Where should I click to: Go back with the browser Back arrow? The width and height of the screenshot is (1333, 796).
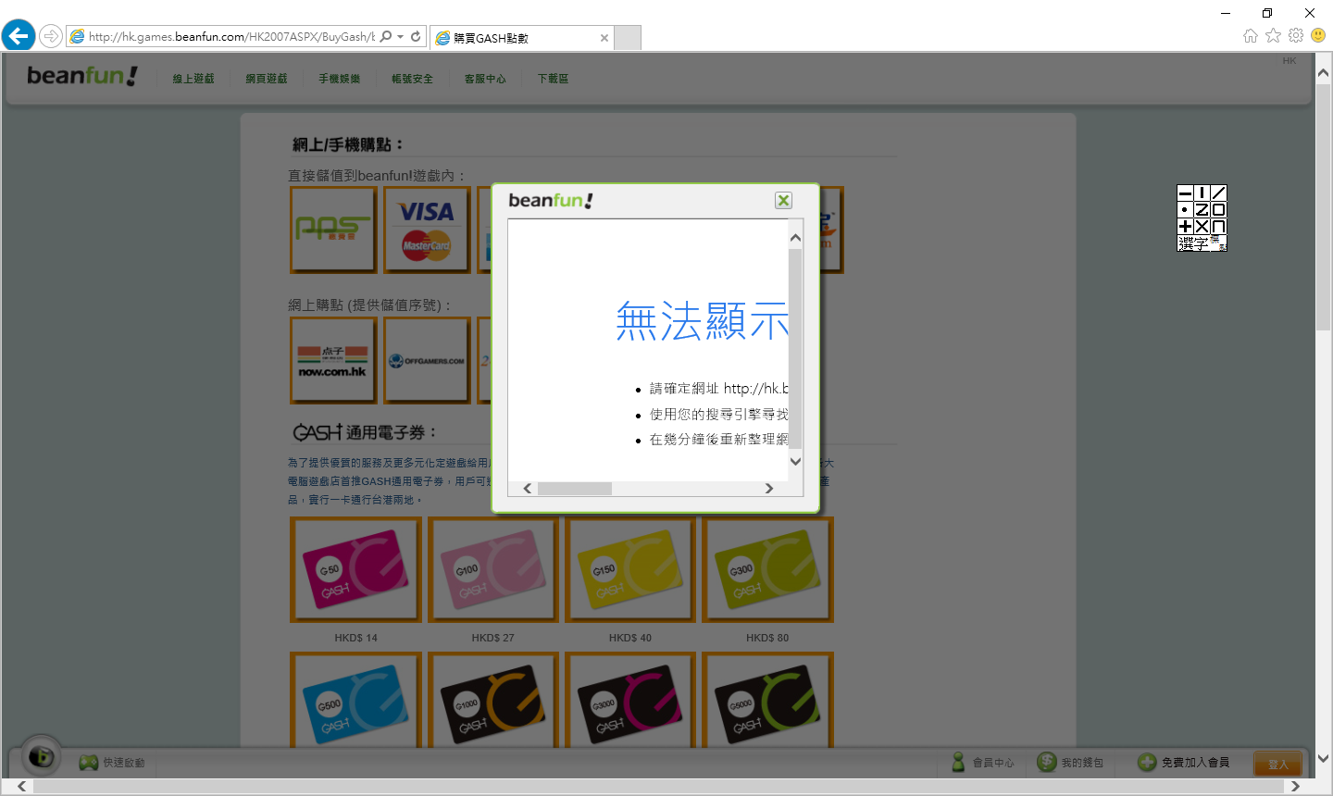tap(19, 36)
